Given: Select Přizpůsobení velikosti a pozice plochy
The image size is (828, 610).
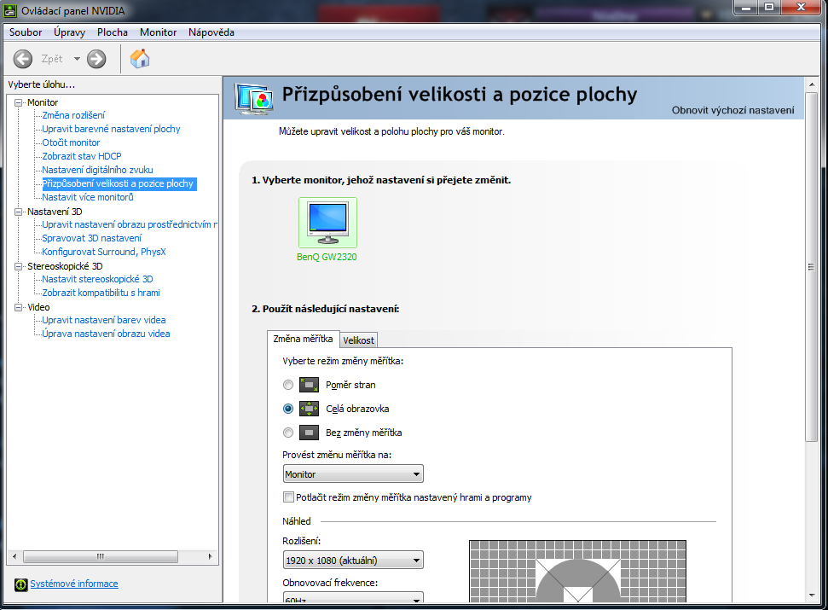Looking at the screenshot, I should coord(118,183).
